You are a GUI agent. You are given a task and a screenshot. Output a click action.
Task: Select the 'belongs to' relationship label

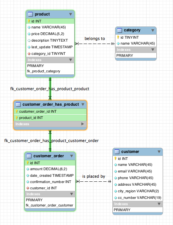(95, 39)
